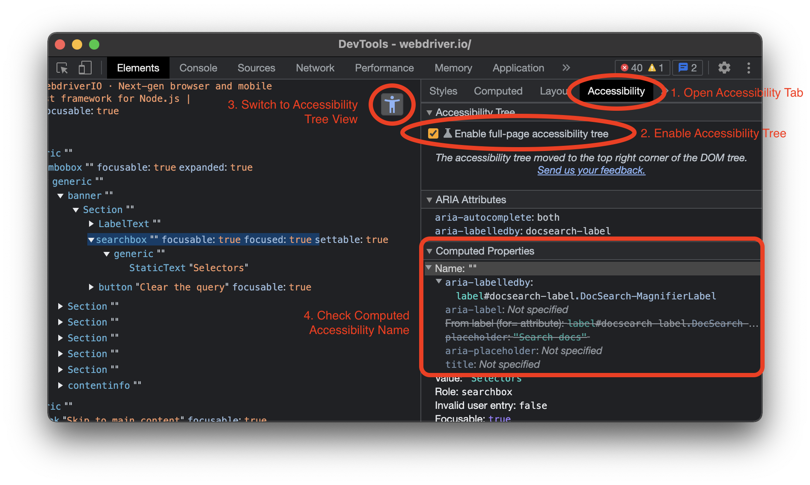The height and width of the screenshot is (485, 810).
Task: Collapse the Computed Properties section
Action: [x=430, y=251]
